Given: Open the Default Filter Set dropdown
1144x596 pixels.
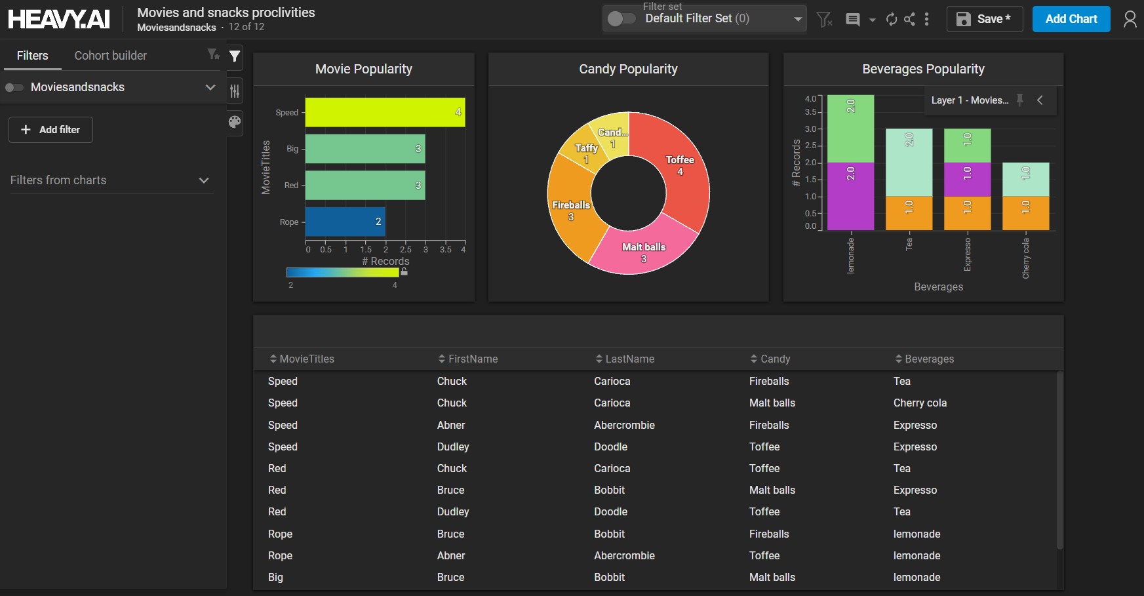Looking at the screenshot, I should pyautogui.click(x=797, y=19).
